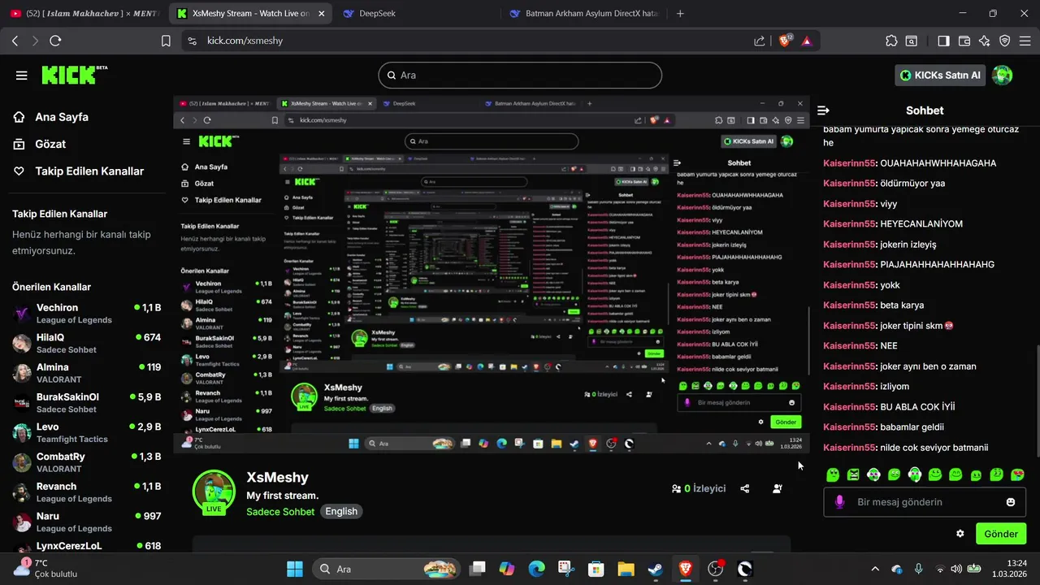This screenshot has height=585, width=1040.
Task: Open Steam from the taskbar
Action: 655,569
